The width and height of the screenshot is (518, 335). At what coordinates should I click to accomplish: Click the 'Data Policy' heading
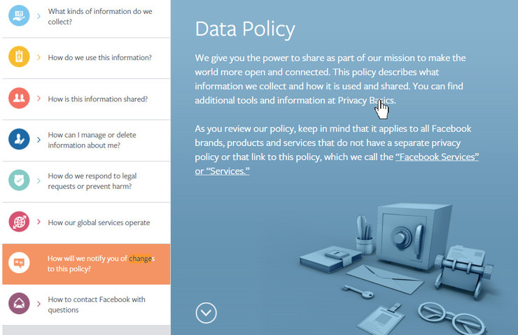click(245, 29)
